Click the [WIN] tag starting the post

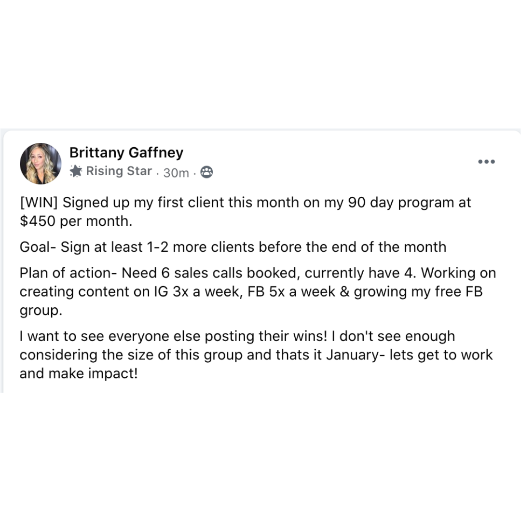point(39,202)
